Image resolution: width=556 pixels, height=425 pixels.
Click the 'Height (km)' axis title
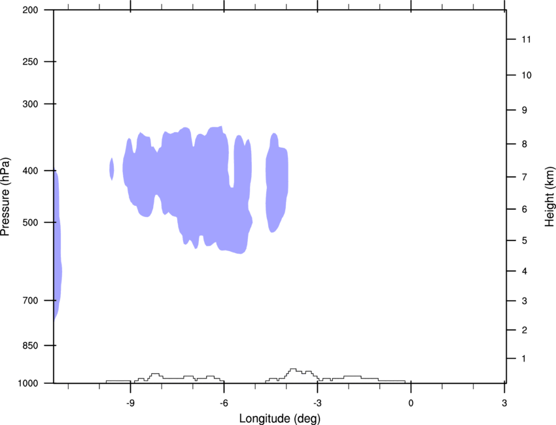pyautogui.click(x=549, y=196)
